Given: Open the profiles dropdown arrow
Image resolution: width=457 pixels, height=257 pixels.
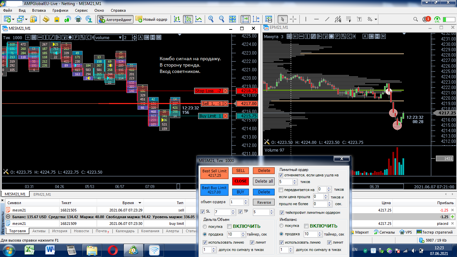Looking at the screenshot, I should [26, 19].
